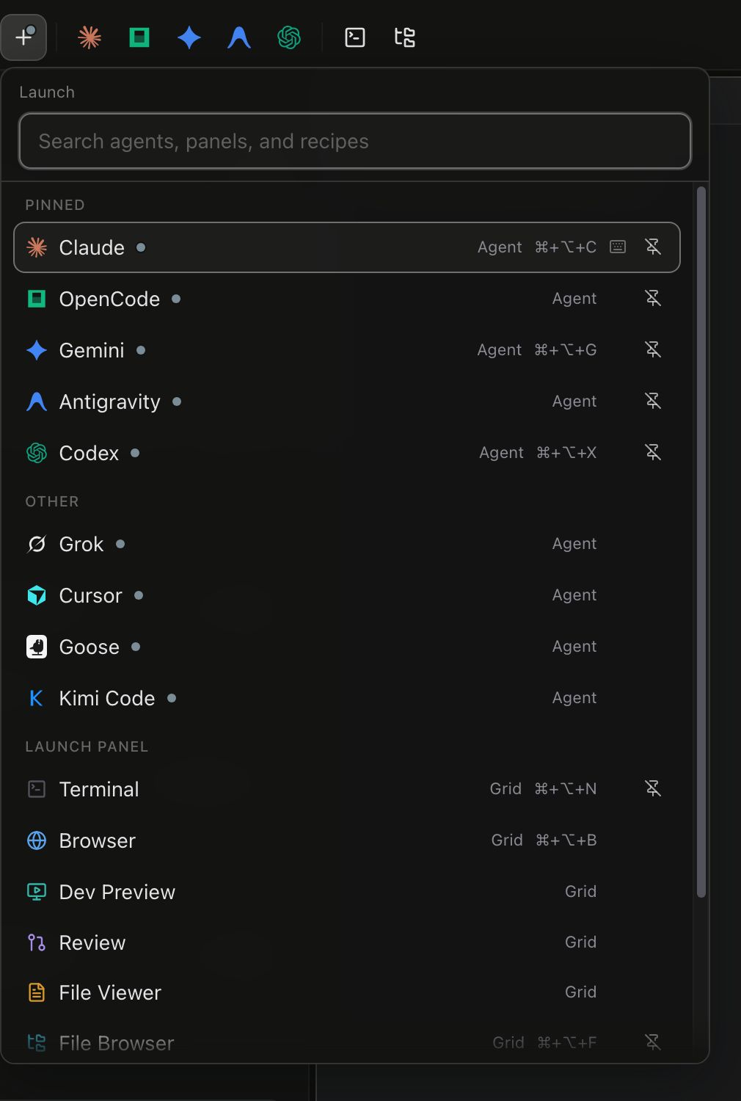Unpin File Browser panel
Image resolution: width=741 pixels, height=1101 pixels.
pos(653,1042)
